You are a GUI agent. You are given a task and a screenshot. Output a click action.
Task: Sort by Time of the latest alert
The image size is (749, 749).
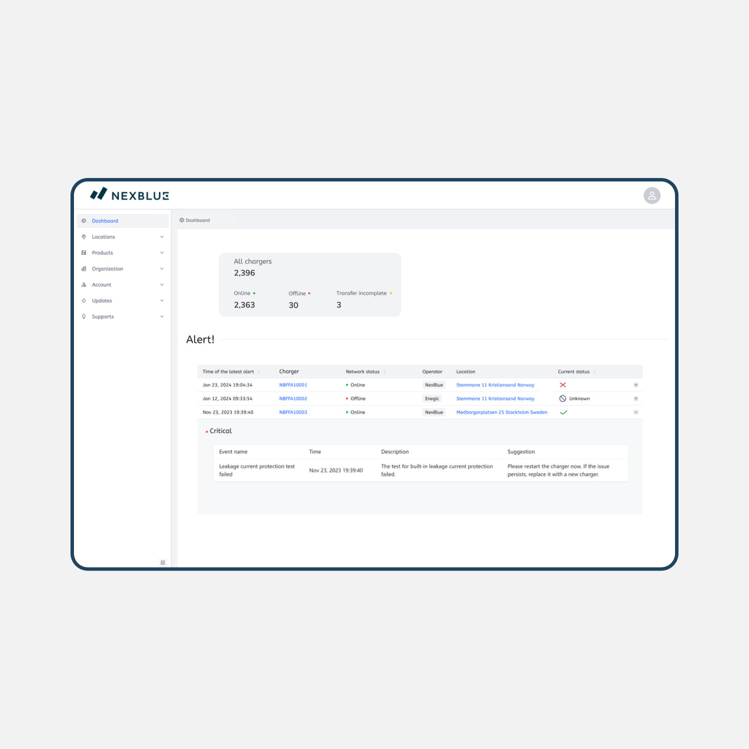point(258,372)
